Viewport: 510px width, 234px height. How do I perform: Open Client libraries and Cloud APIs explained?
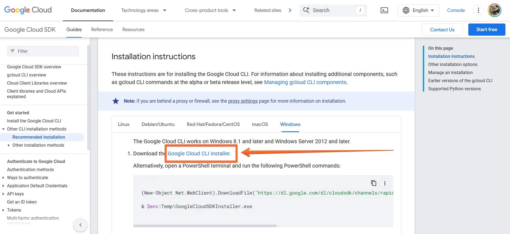[x=36, y=94]
